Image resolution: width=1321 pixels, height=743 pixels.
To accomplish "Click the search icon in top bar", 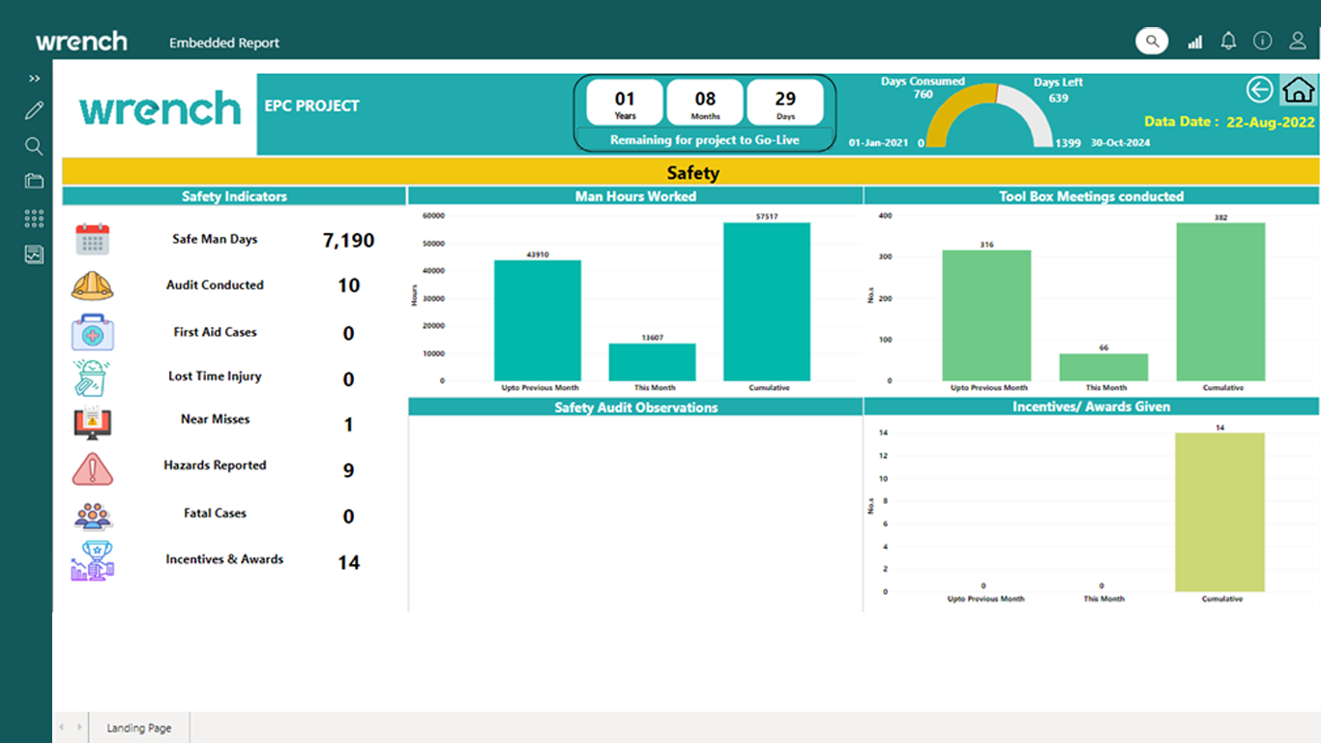I will tap(1151, 41).
